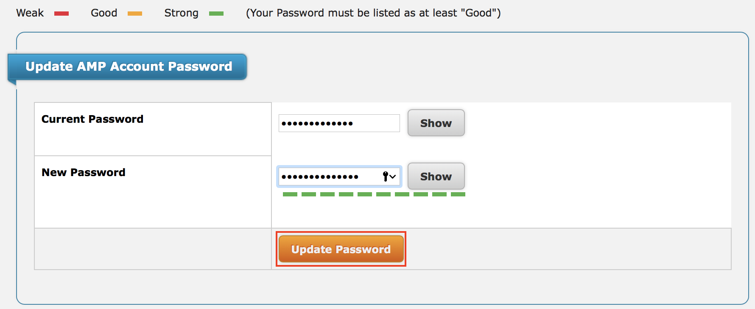This screenshot has height=309, width=755.
Task: Show the New Password text
Action: point(436,177)
